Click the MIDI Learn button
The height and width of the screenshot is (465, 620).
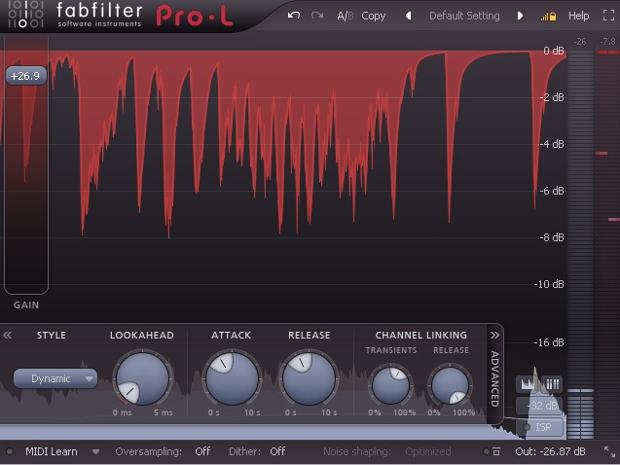pyautogui.click(x=52, y=451)
